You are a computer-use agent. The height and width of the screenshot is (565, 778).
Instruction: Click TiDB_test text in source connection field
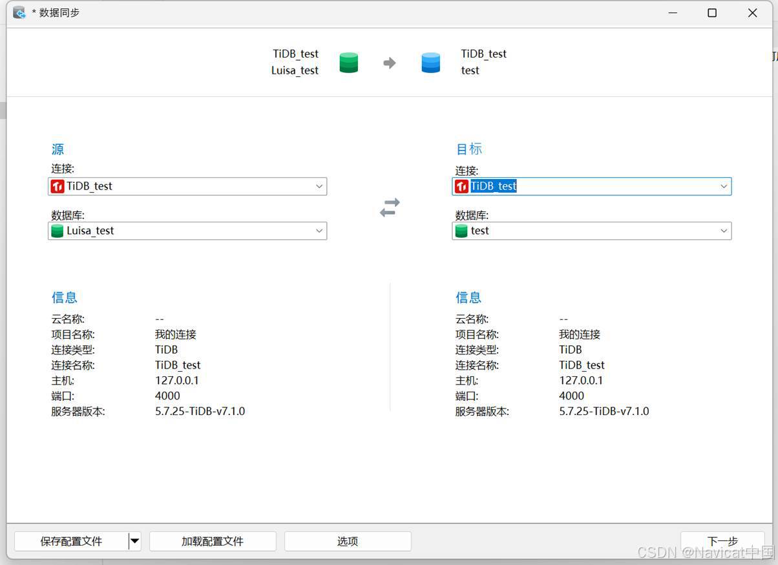[89, 186]
